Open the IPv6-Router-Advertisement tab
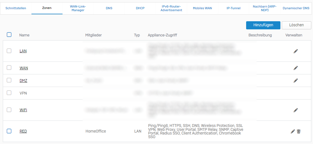This screenshot has width=313, height=144. [171, 8]
